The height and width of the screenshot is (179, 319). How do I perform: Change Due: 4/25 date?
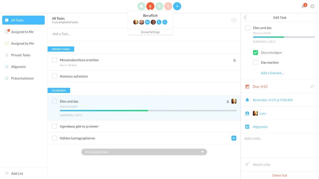pos(260,87)
